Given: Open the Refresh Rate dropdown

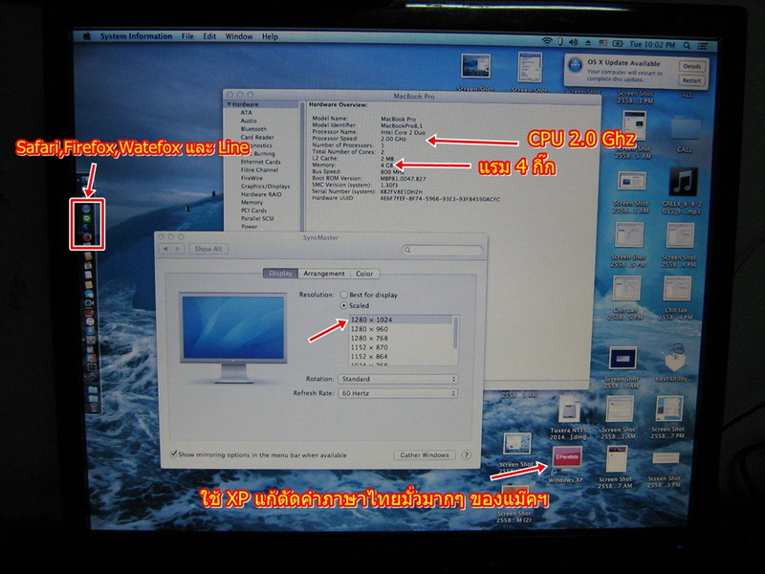Looking at the screenshot, I should coord(398,393).
